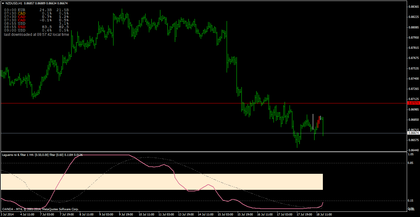This screenshot has height=217, width=420.
Task: Click the 0.86715 price scale label
Action: (413, 130)
